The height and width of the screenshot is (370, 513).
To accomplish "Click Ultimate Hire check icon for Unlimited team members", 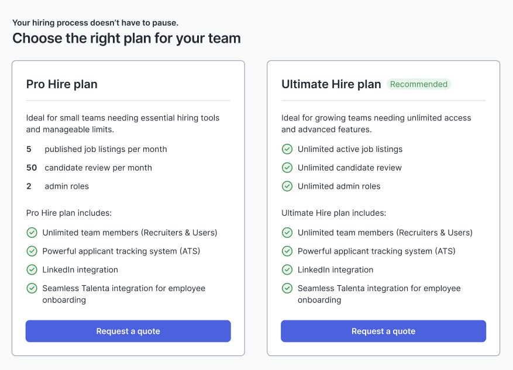I will pos(287,233).
